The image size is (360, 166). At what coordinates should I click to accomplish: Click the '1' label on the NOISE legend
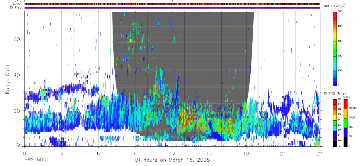[349, 146]
